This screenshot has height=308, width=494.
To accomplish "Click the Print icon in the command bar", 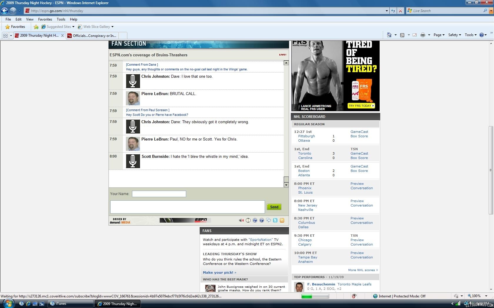I will (423, 35).
